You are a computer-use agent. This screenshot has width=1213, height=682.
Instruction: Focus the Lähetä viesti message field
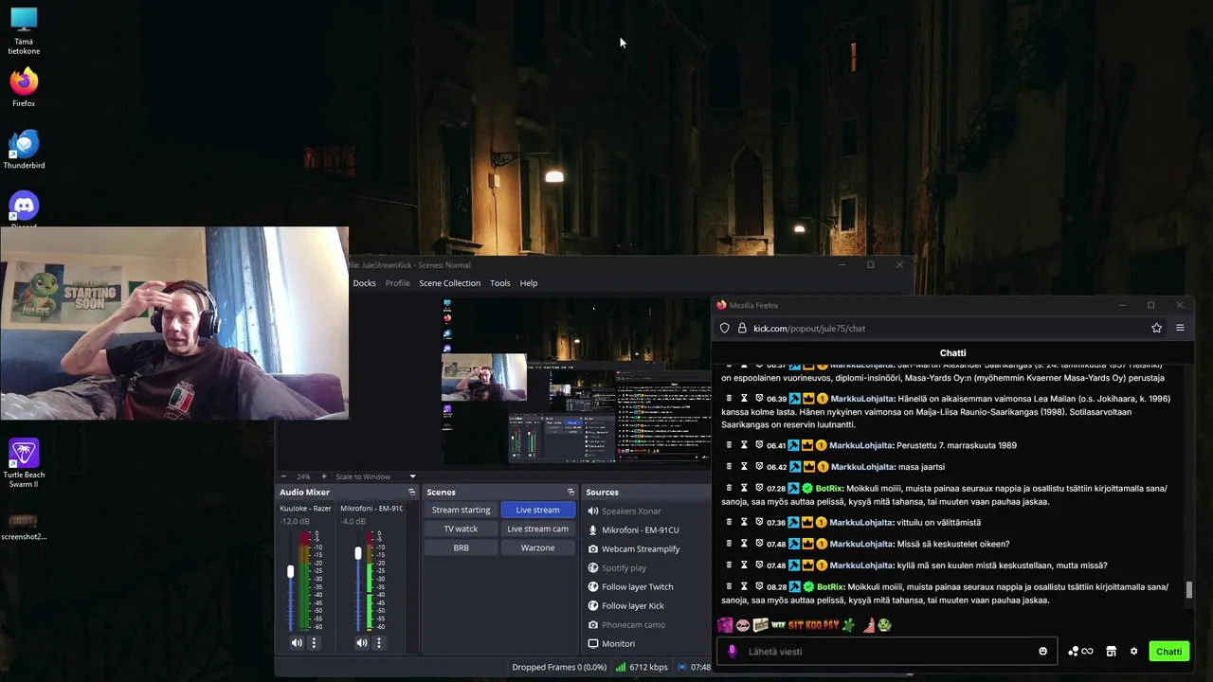click(886, 652)
